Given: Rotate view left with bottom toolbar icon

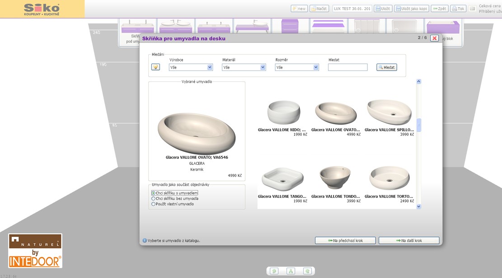Looking at the screenshot, I should pyautogui.click(x=274, y=271).
